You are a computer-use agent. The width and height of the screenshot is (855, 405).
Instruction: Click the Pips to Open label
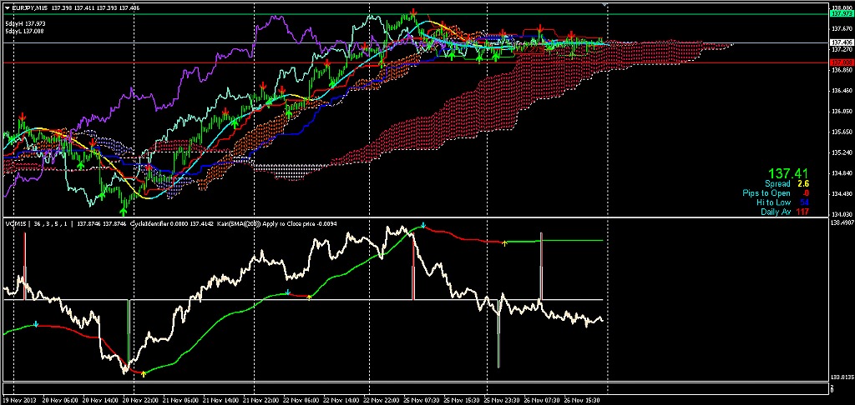click(766, 193)
